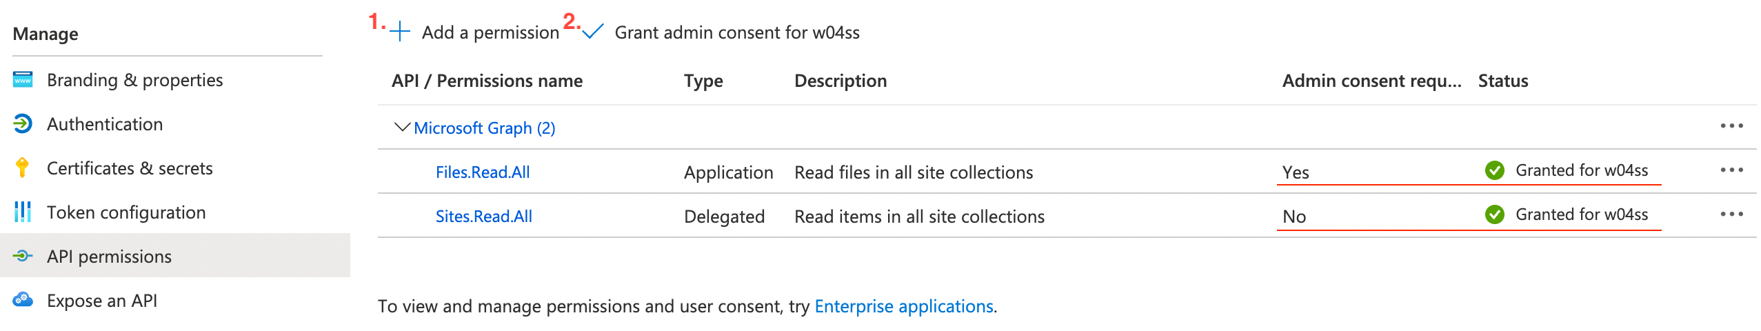Go to Certificates & secrets
The height and width of the screenshot is (331, 1761).
[x=130, y=168]
